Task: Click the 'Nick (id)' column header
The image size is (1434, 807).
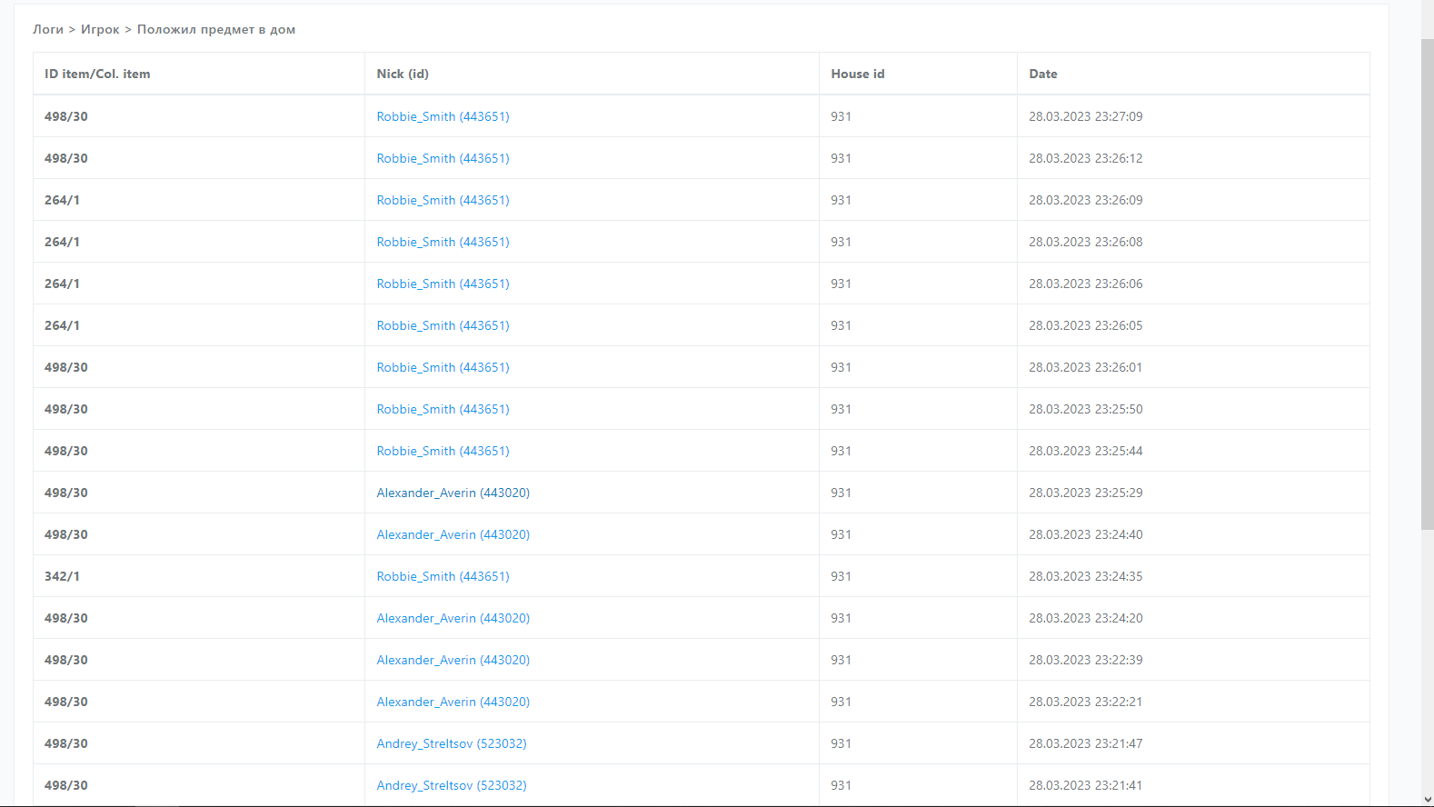Action: [403, 74]
